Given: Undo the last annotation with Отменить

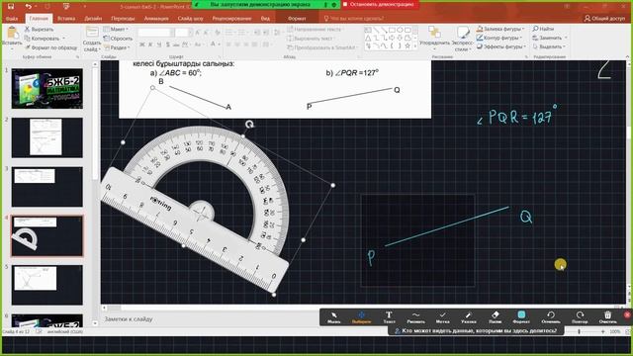Looking at the screenshot, I should point(551,317).
